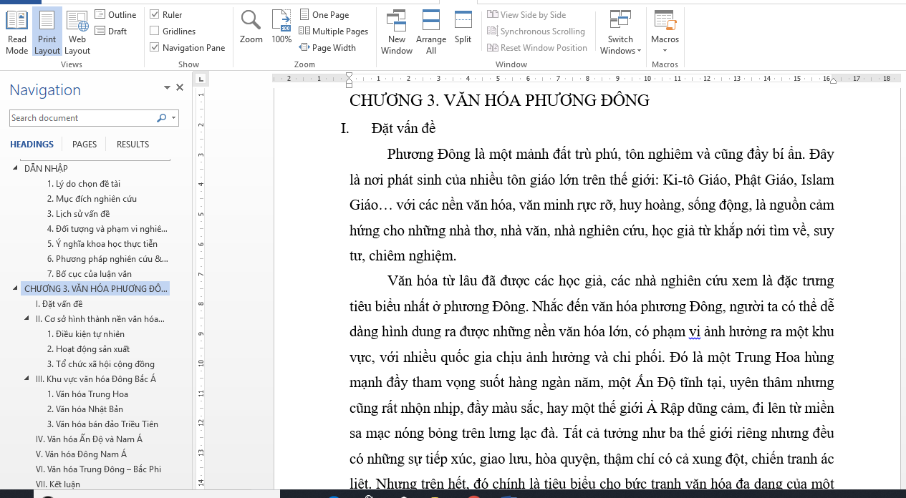Fit zoom to Page Width

click(327, 47)
